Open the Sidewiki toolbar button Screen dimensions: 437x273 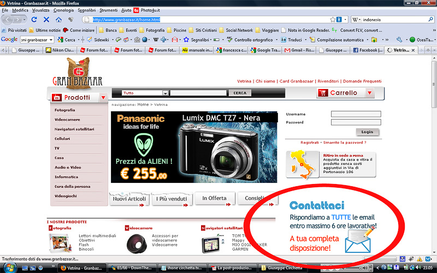[98, 40]
